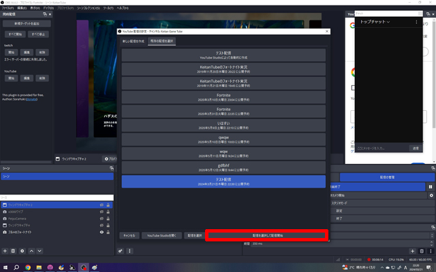Move selected source up
This screenshot has width=436, height=272.
[x=32, y=251]
